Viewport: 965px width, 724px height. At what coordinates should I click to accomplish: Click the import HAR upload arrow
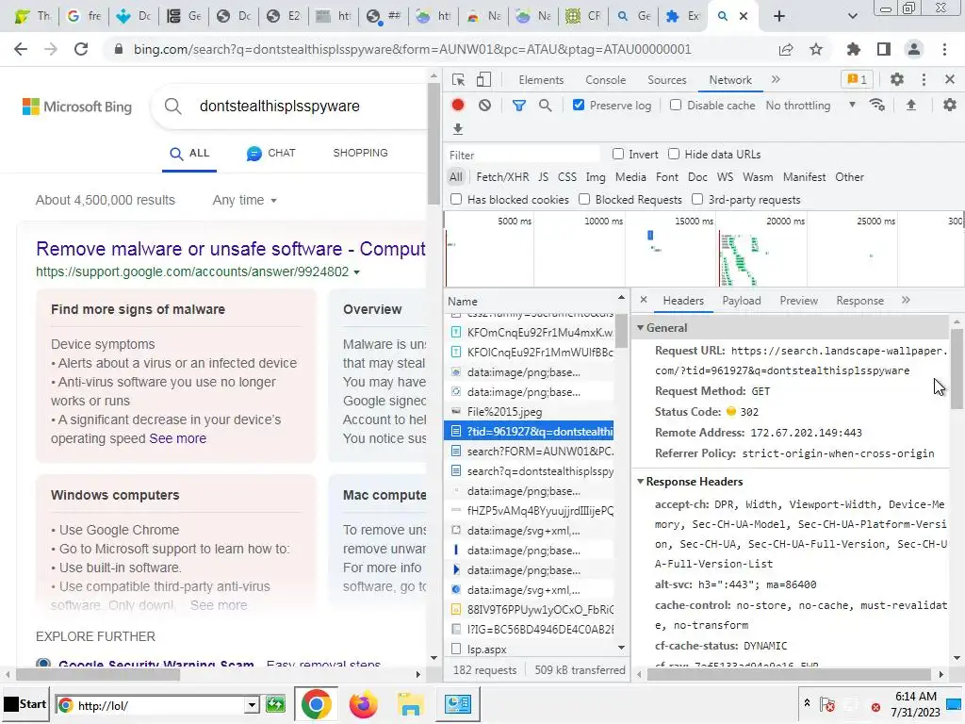911,106
